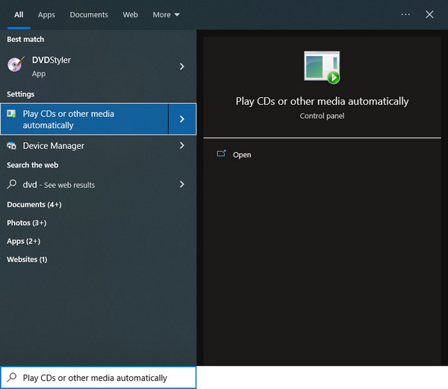Screen dimensions: 448x389
Task: Open the DVDStyler app icon
Action: [x=16, y=64]
